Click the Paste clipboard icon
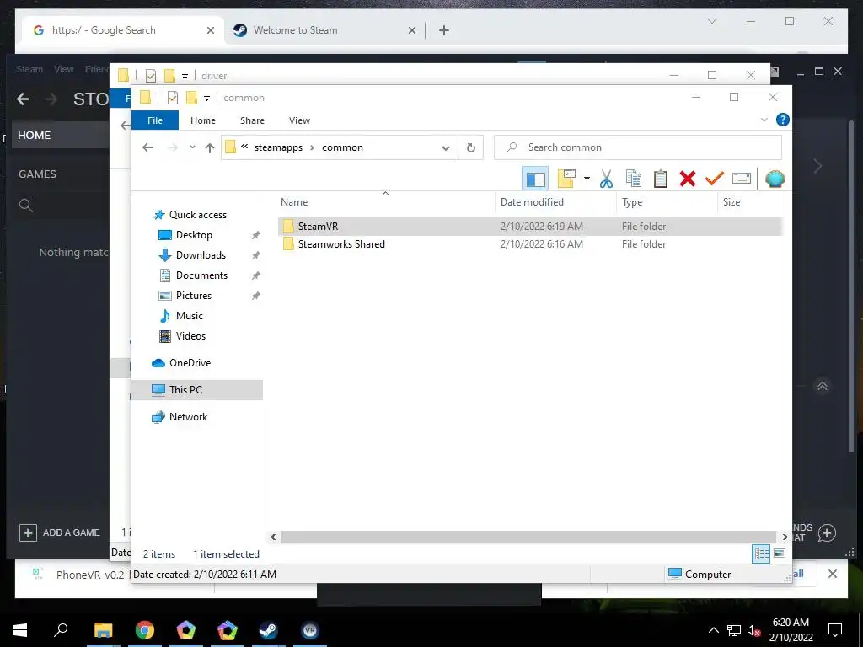 tap(661, 179)
